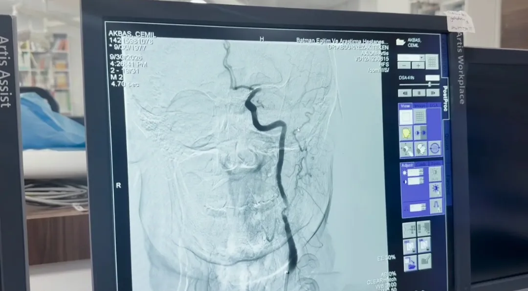The height and width of the screenshot is (291, 528).
Task: Open the multi-image grid layout button beside the dropdown
Action: (x=432, y=62)
